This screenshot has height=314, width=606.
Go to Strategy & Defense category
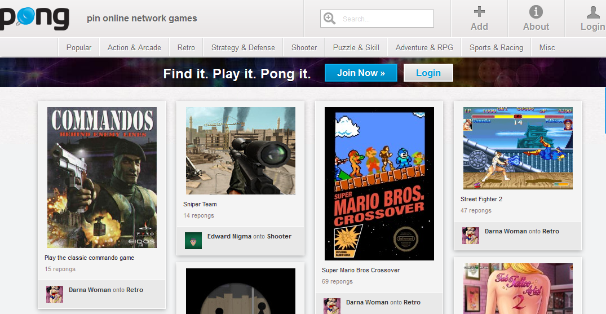[x=243, y=47]
